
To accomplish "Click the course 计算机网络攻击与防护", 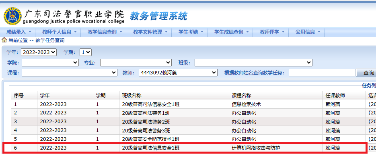I will [256, 148].
